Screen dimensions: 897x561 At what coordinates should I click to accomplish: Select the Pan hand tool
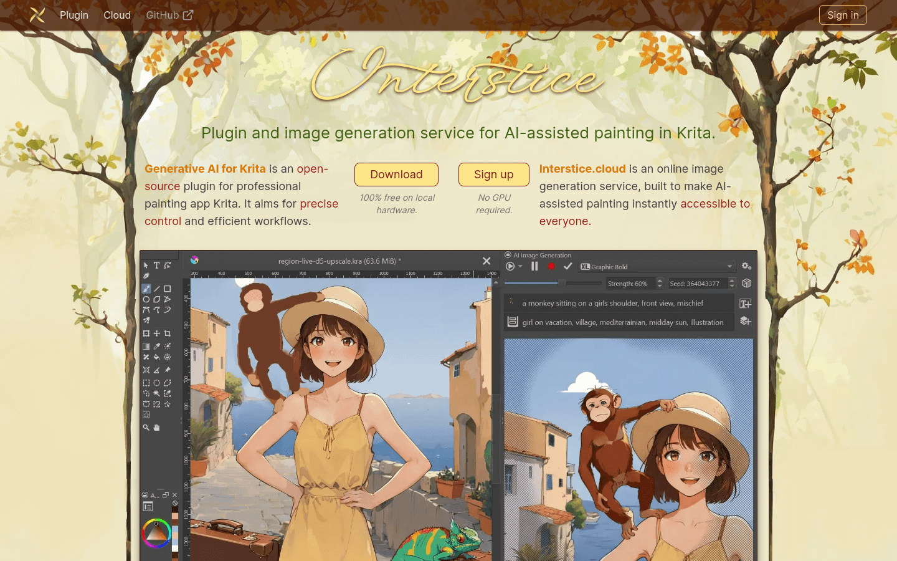click(x=156, y=428)
